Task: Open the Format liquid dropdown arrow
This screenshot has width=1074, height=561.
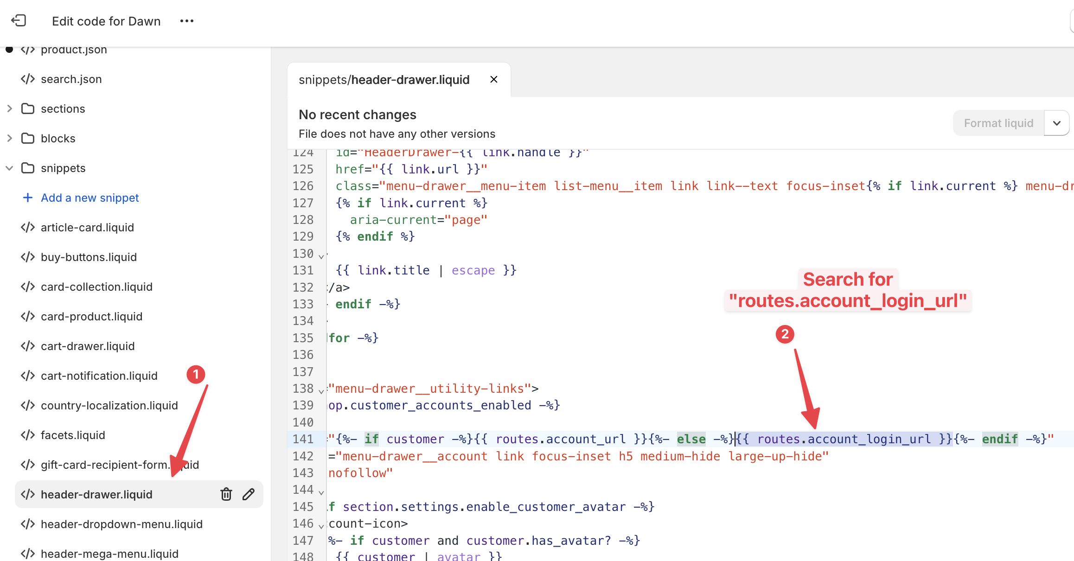Action: 1056,123
